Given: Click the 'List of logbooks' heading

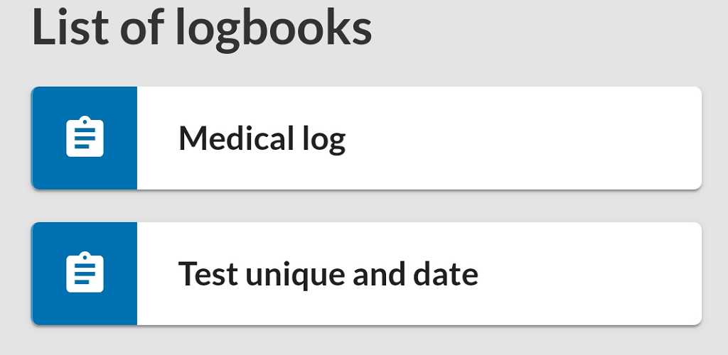Looking at the screenshot, I should [202, 27].
